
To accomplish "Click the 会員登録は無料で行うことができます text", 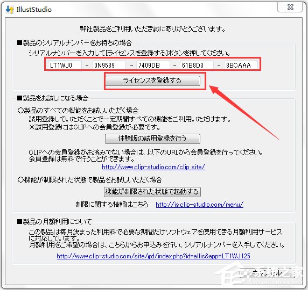I will (x=82, y=158).
